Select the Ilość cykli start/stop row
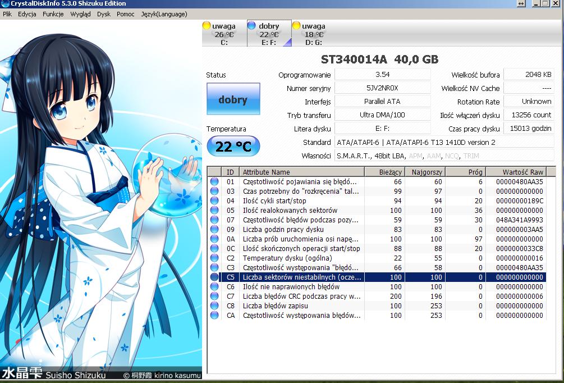564x383 pixels. [377, 200]
